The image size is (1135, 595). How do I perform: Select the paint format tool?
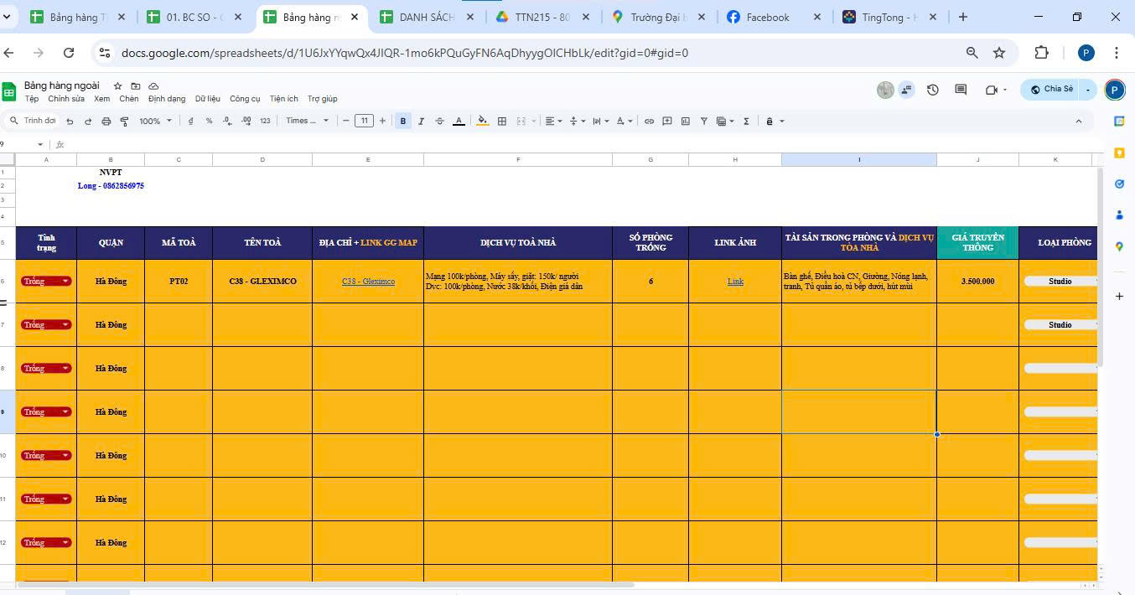coord(124,122)
